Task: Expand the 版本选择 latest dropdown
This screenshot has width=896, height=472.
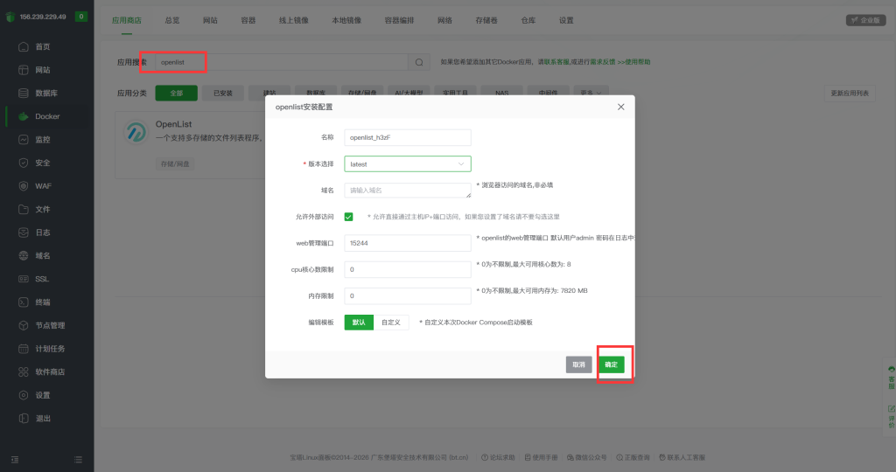Action: click(408, 163)
